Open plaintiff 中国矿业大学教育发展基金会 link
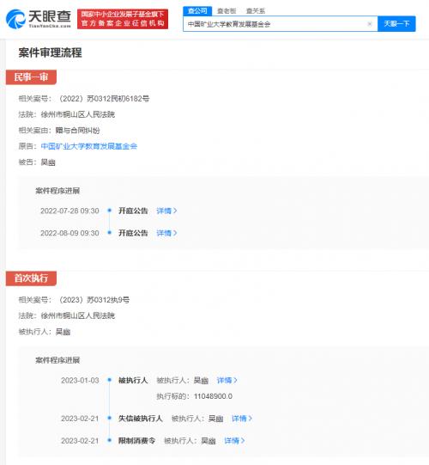This screenshot has height=465, width=429. 89,146
